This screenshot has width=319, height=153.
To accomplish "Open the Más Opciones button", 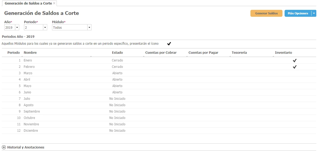I will 298,13.
